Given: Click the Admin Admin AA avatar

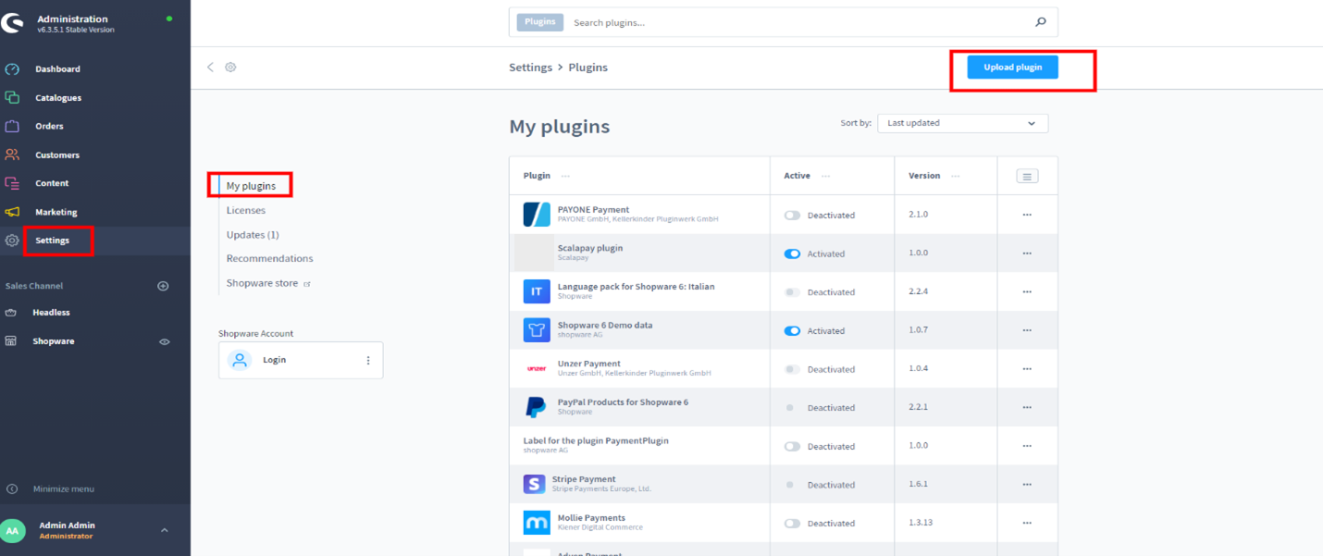Looking at the screenshot, I should (x=12, y=530).
